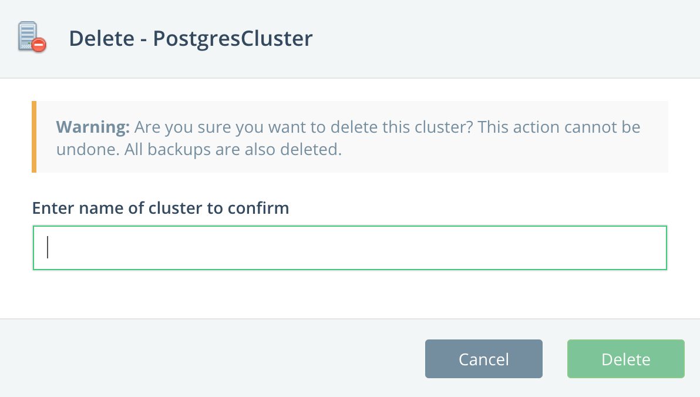Focus the cluster name confirmation field

click(x=349, y=247)
